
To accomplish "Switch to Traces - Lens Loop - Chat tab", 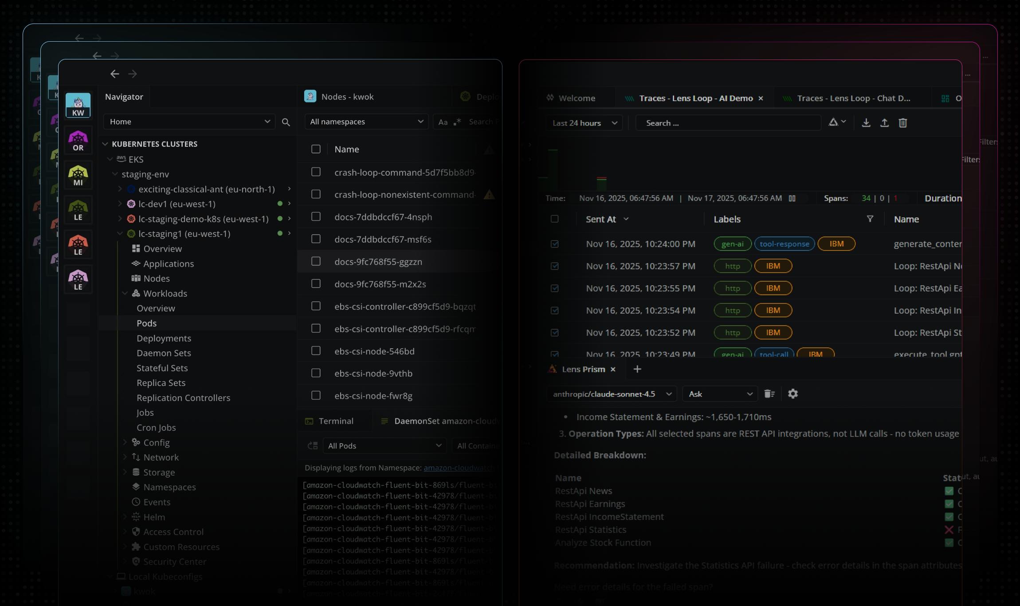I will pyautogui.click(x=847, y=98).
